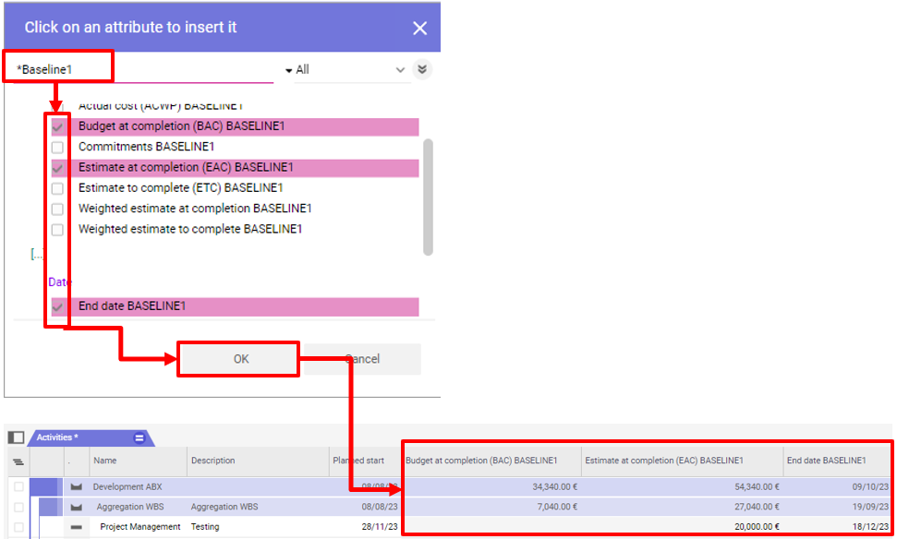Click the Development ABX aggregation icon
The image size is (897, 539).
77,487
